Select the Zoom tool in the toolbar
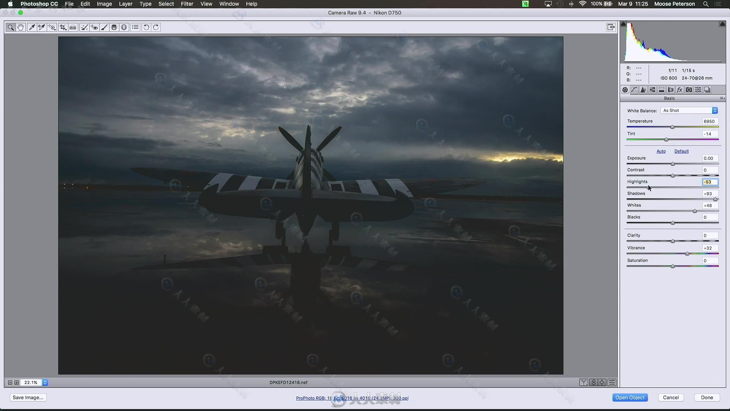Screen dimensions: 730x411 point(11,27)
